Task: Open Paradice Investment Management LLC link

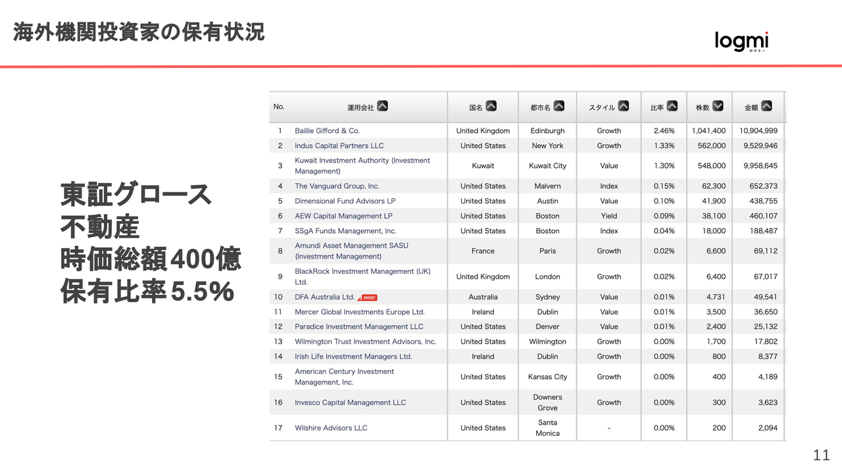Action: 359,327
